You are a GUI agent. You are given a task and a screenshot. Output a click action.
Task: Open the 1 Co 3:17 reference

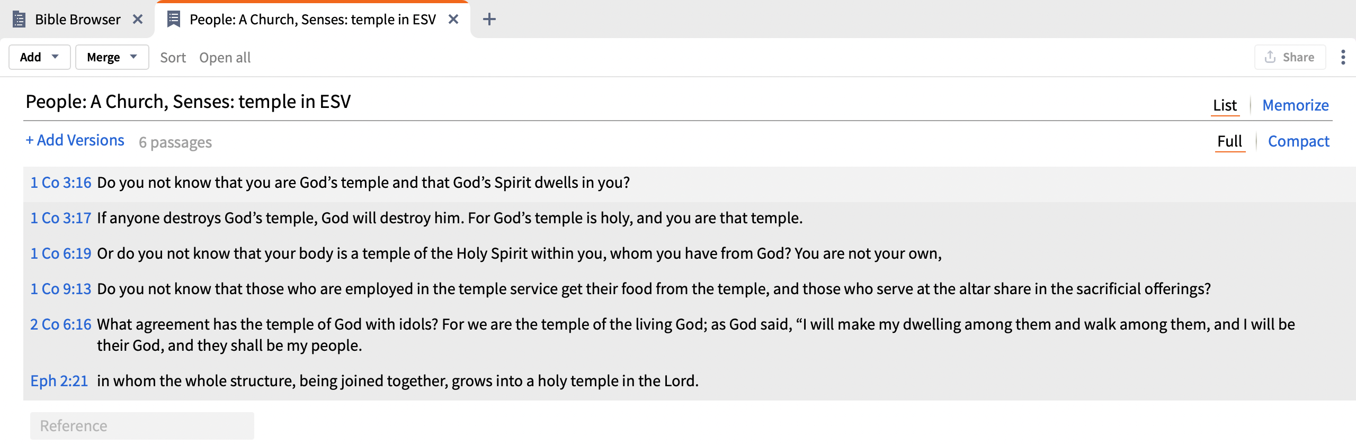click(61, 218)
